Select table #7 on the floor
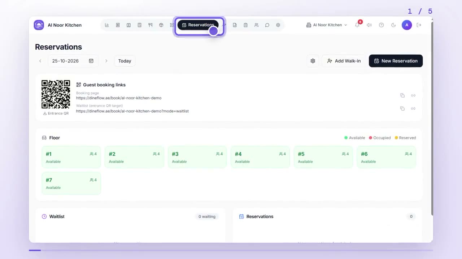462x259 pixels. tap(71, 183)
